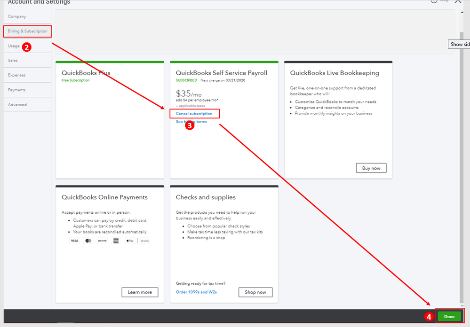
Task: Click Buy now for Live Bookkeeping
Action: 371,168
